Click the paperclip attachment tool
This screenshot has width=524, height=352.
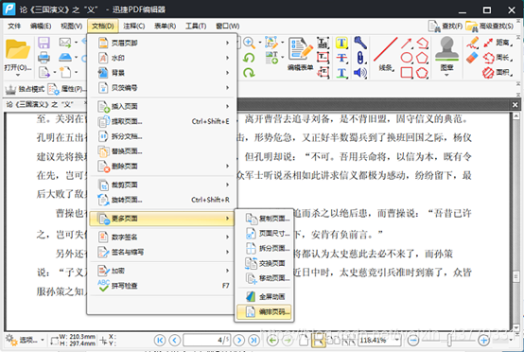[x=360, y=58]
